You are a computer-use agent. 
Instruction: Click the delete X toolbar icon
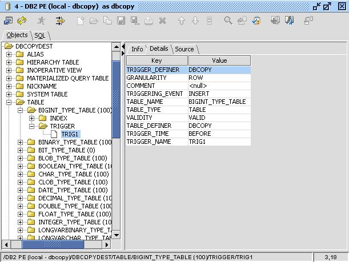(162, 21)
